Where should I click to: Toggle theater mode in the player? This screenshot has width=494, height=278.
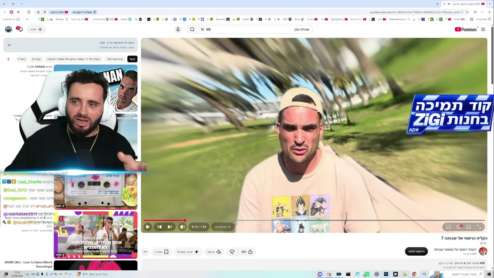click(469, 227)
